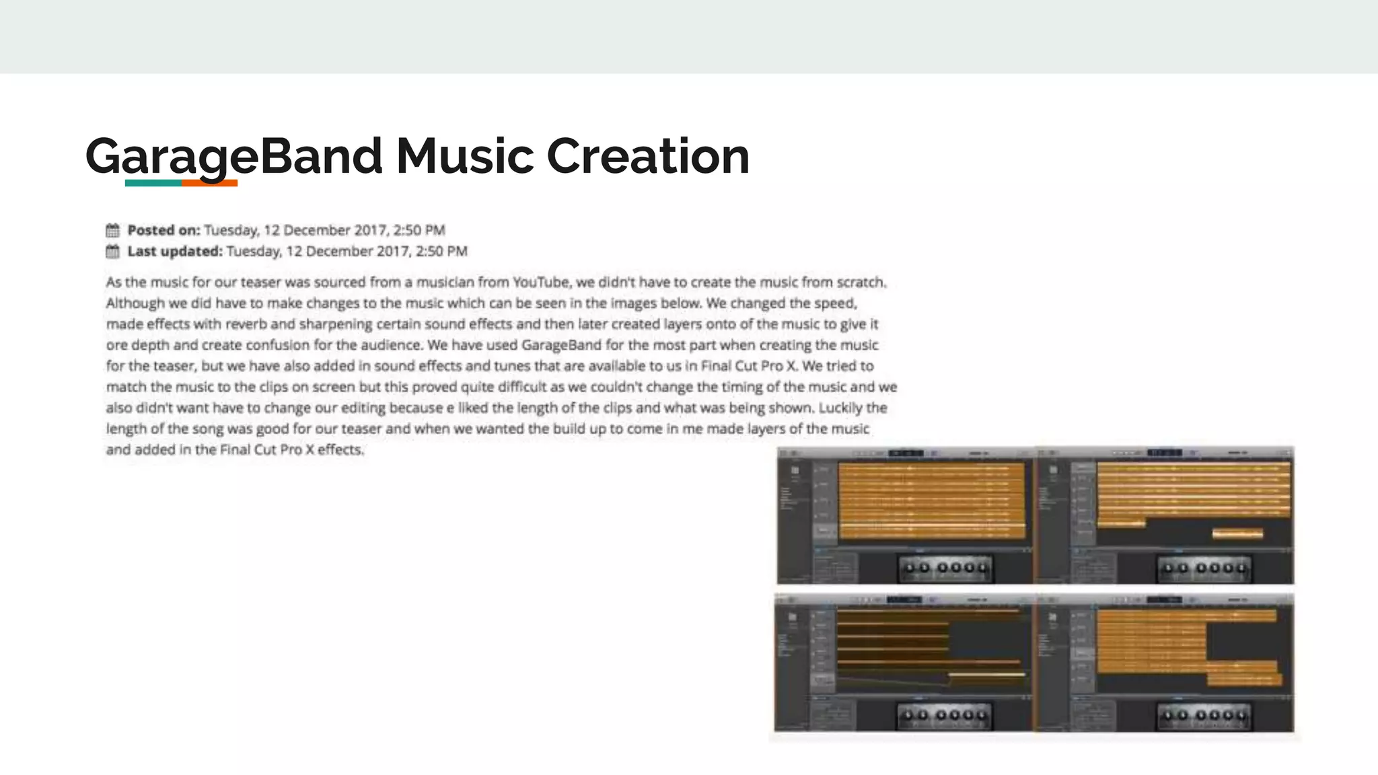Image resolution: width=1378 pixels, height=775 pixels.
Task: Click the Library icon in the bottom-right GarageBand screenshot
Action: (x=1053, y=617)
